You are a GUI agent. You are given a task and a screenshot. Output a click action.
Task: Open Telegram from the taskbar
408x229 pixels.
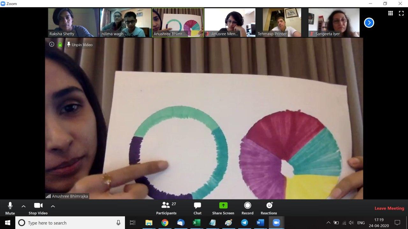[244, 223]
